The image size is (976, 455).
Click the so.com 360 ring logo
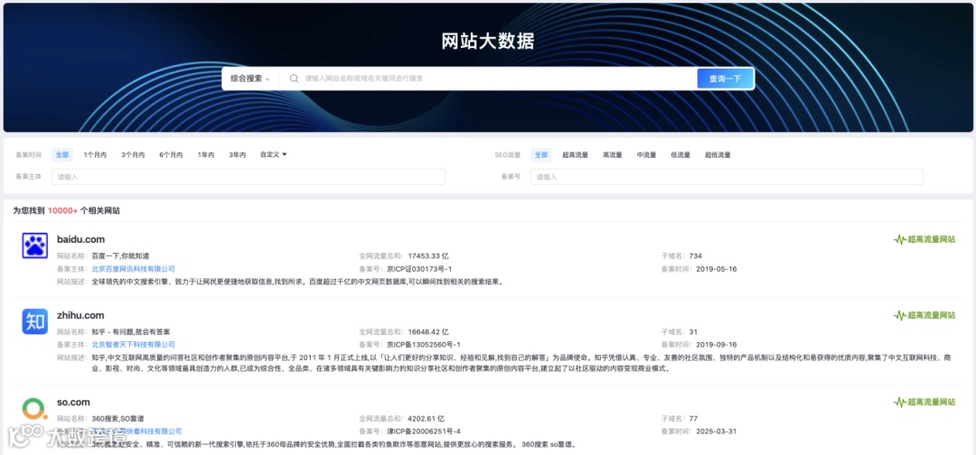click(x=35, y=409)
